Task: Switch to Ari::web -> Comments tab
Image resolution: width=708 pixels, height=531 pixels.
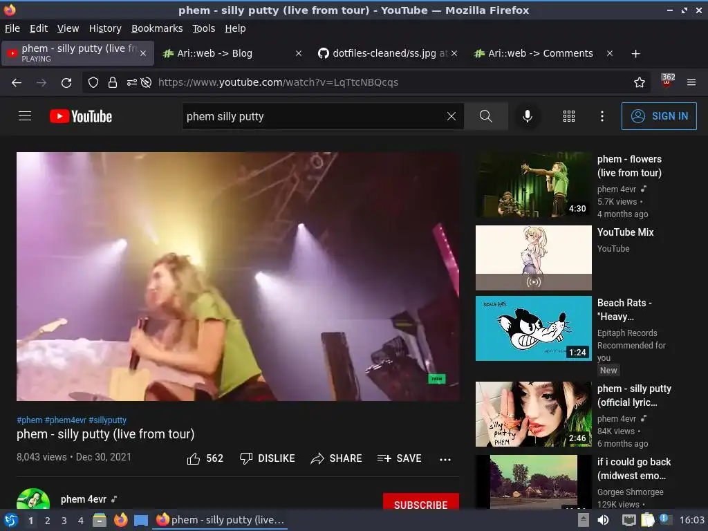Action: point(543,53)
